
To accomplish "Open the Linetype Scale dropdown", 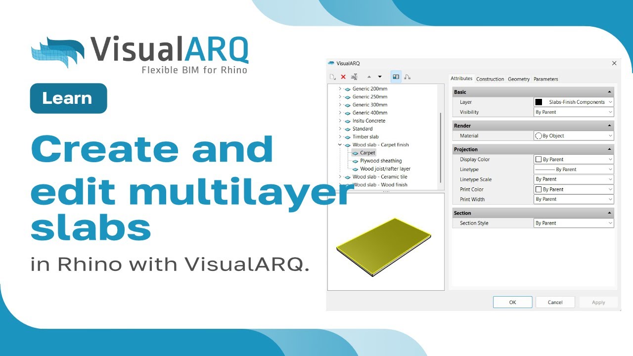I will tap(574, 179).
